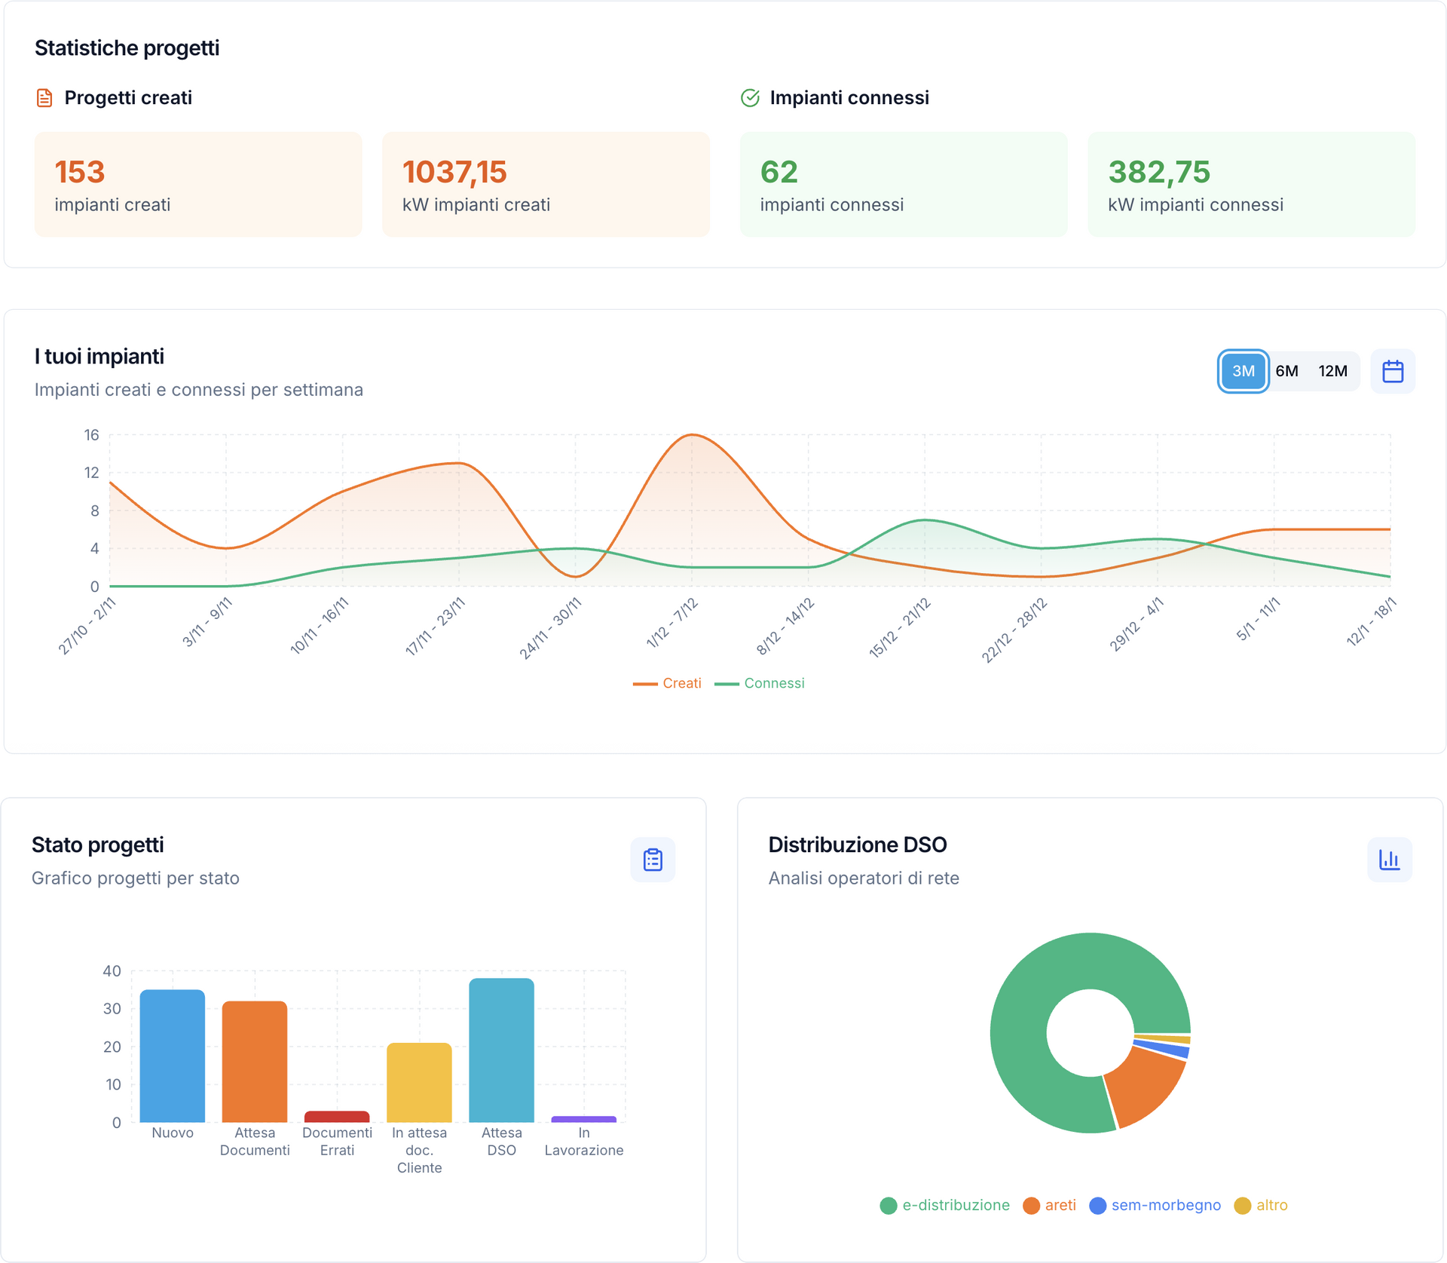Toggle areti in the donut legend
The width and height of the screenshot is (1447, 1263).
(1050, 1205)
